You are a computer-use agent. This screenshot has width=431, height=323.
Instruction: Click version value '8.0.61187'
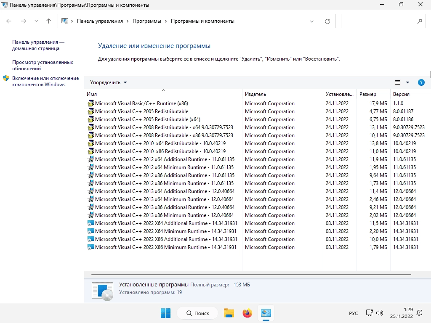coord(403,111)
